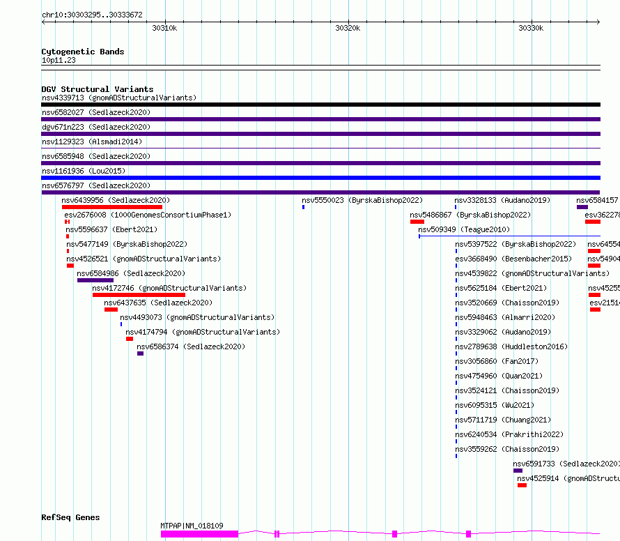Click the purple nsv6584986 variant bar
Image resolution: width=620 pixels, height=541 pixels.
[95, 280]
